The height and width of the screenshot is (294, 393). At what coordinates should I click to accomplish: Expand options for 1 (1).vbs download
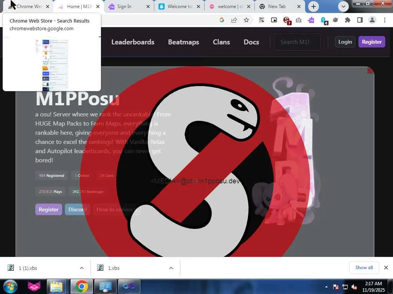[82, 268]
